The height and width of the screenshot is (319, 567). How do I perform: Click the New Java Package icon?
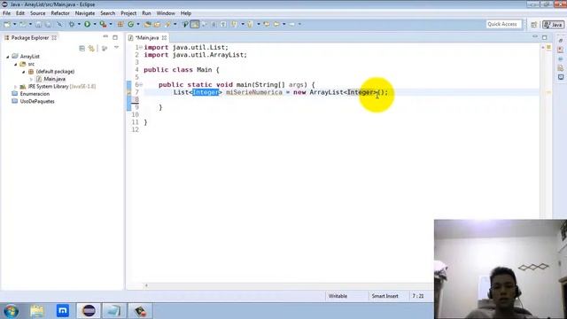120,24
